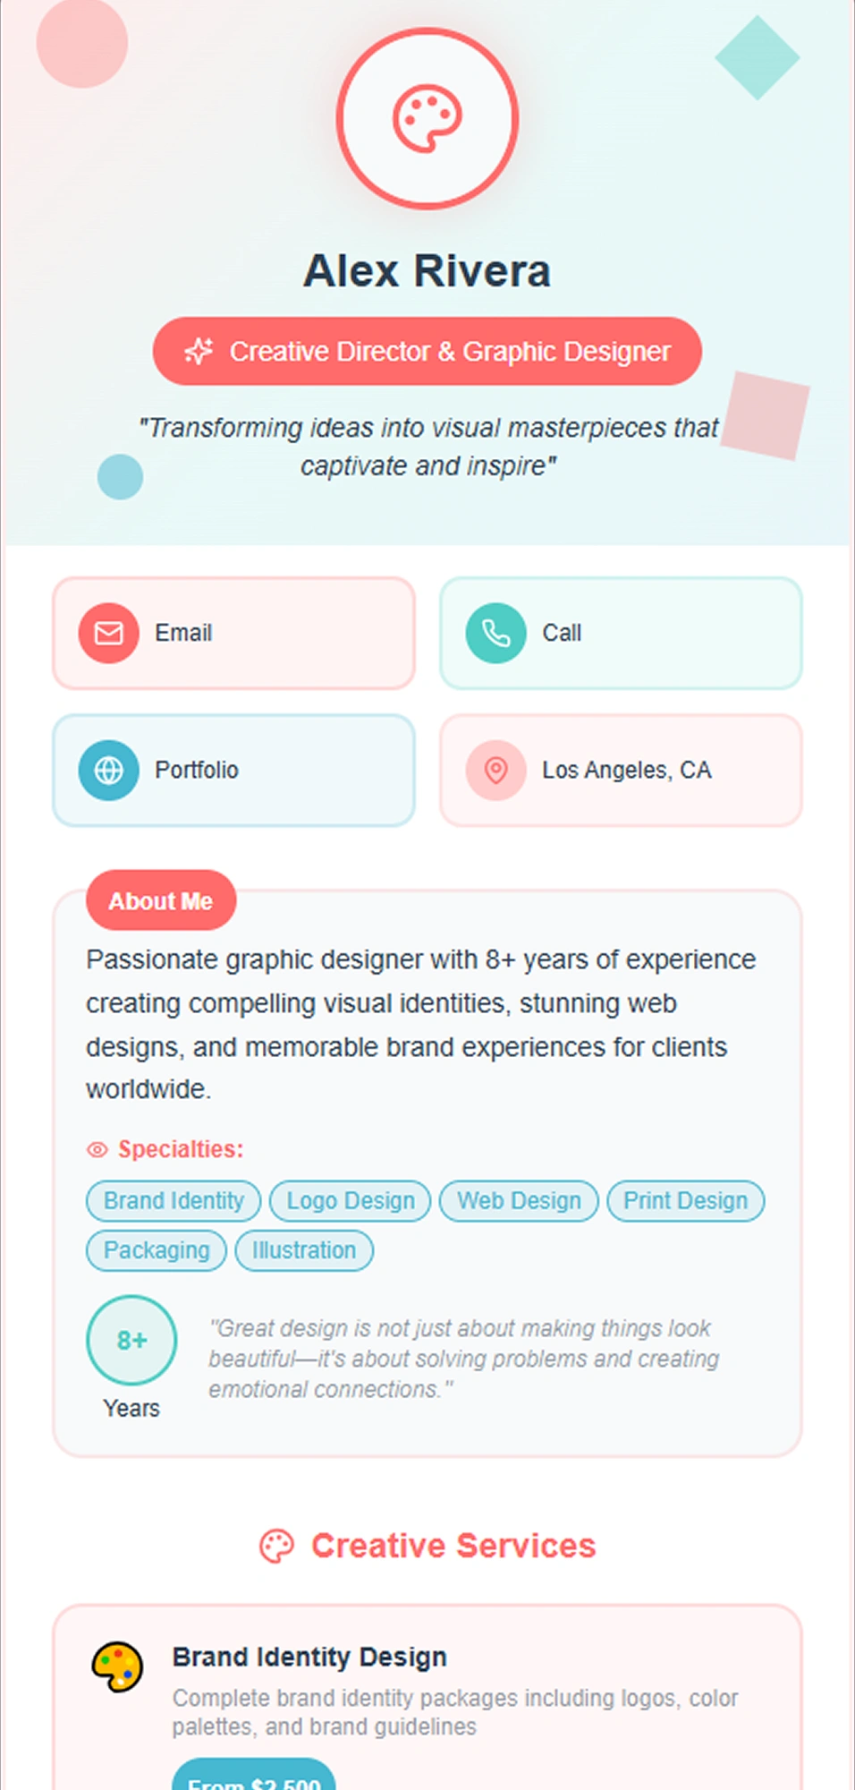This screenshot has height=1790, width=855.
Task: Select the Illustration specialty tag
Action: (304, 1250)
